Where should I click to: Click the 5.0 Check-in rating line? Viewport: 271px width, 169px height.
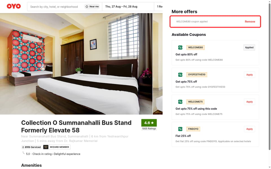53,154
